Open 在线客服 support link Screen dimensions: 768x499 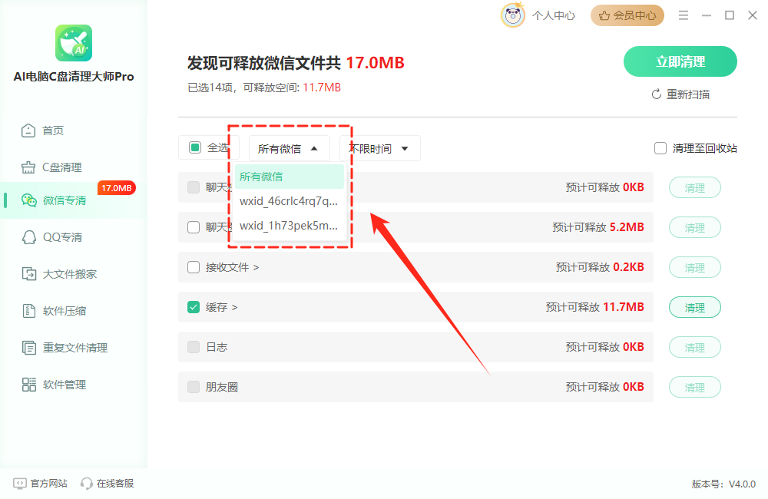pos(108,484)
